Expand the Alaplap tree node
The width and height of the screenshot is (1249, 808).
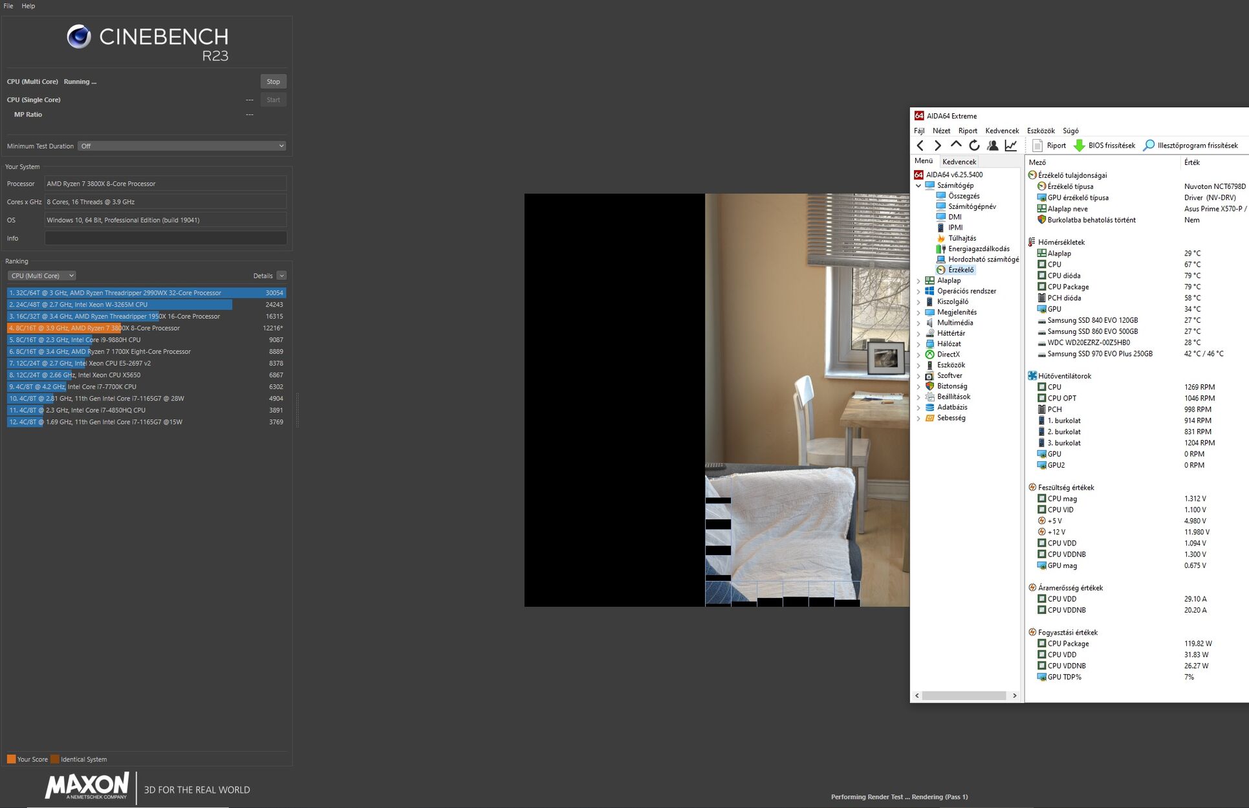[x=918, y=281]
